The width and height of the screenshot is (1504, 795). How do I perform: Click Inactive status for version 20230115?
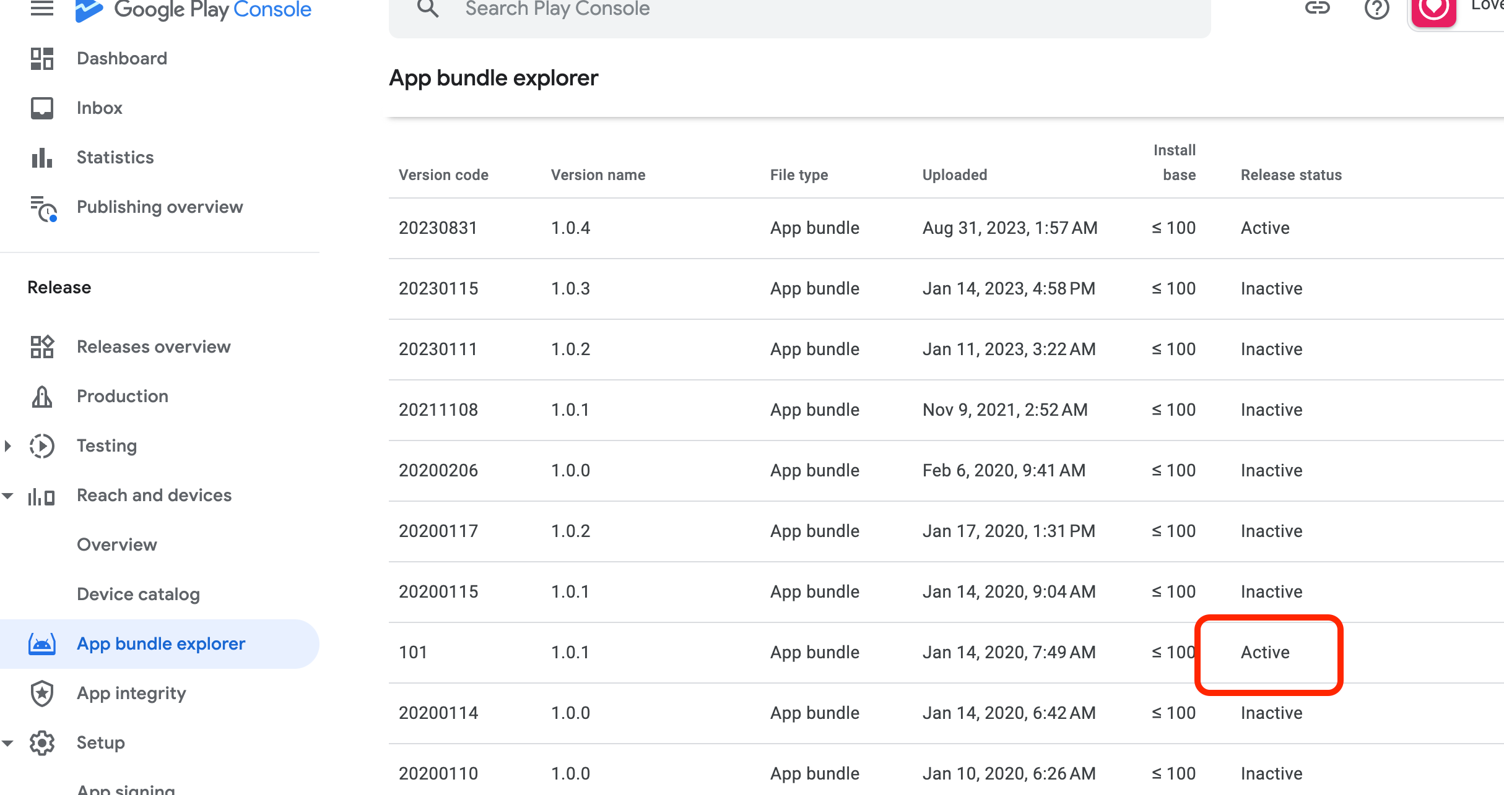1271,289
